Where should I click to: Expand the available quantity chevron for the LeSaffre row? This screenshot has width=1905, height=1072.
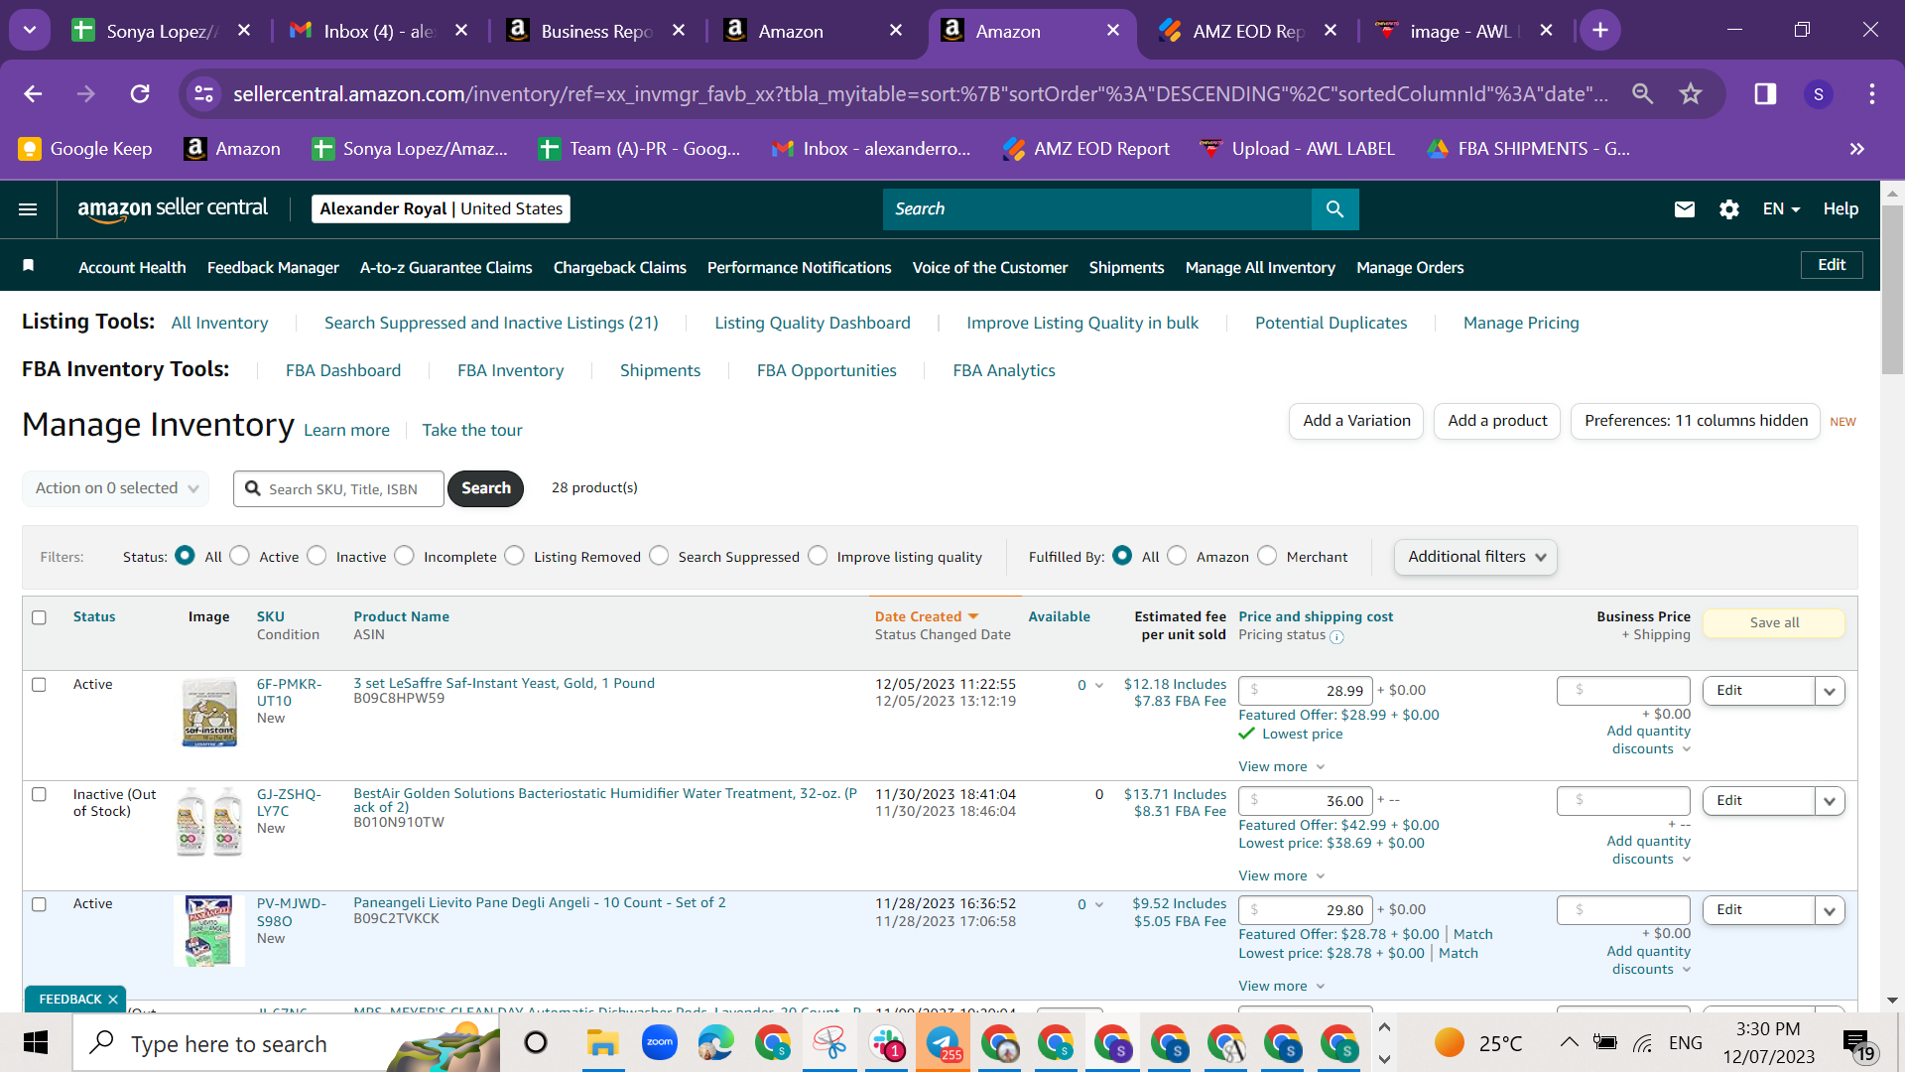(1099, 686)
